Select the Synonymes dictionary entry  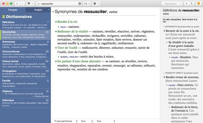[25, 35]
